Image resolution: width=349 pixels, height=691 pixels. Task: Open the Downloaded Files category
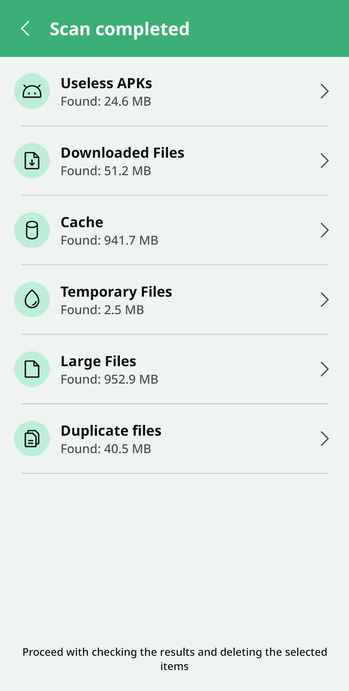pos(122,153)
